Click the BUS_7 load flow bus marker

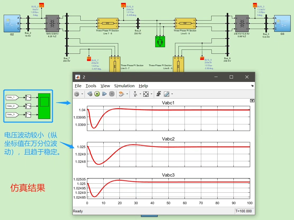(x=89, y=59)
